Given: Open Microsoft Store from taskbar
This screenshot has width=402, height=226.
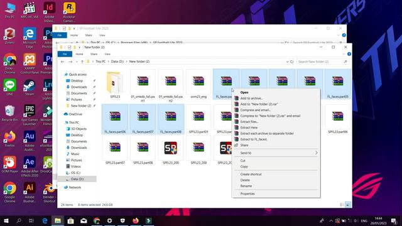Looking at the screenshot, I should (71, 220).
